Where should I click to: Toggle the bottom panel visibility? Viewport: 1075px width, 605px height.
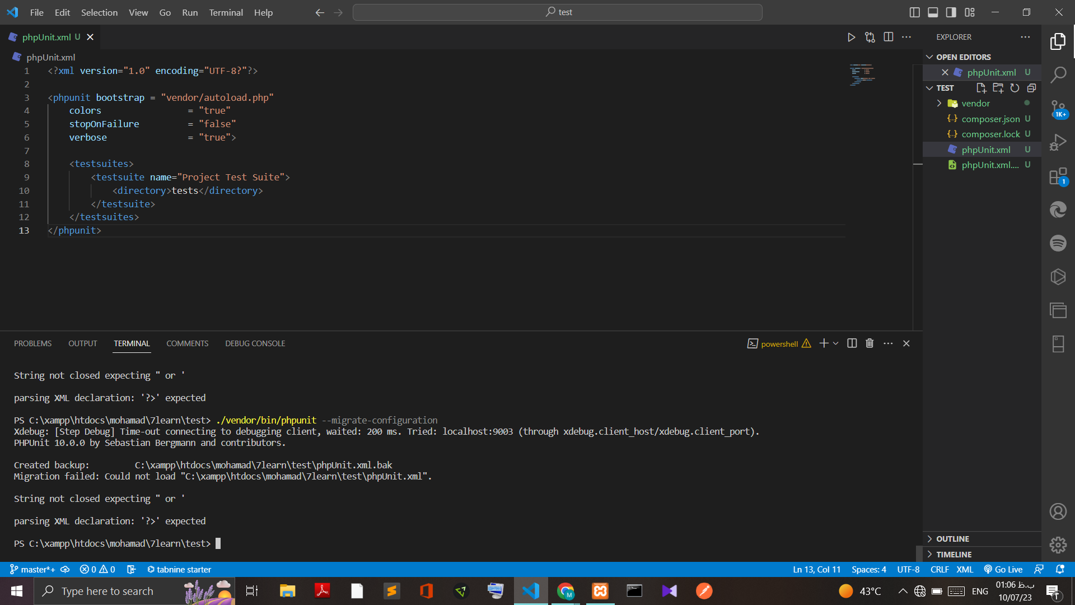pyautogui.click(x=933, y=12)
